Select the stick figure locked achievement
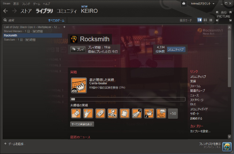 [113, 113]
